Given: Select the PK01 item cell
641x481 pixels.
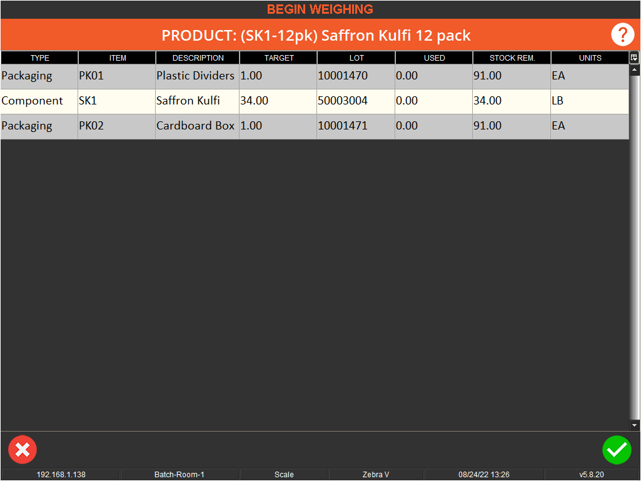Looking at the screenshot, I should pos(117,76).
